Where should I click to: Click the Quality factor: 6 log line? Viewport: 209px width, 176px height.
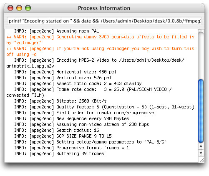tap(104, 107)
